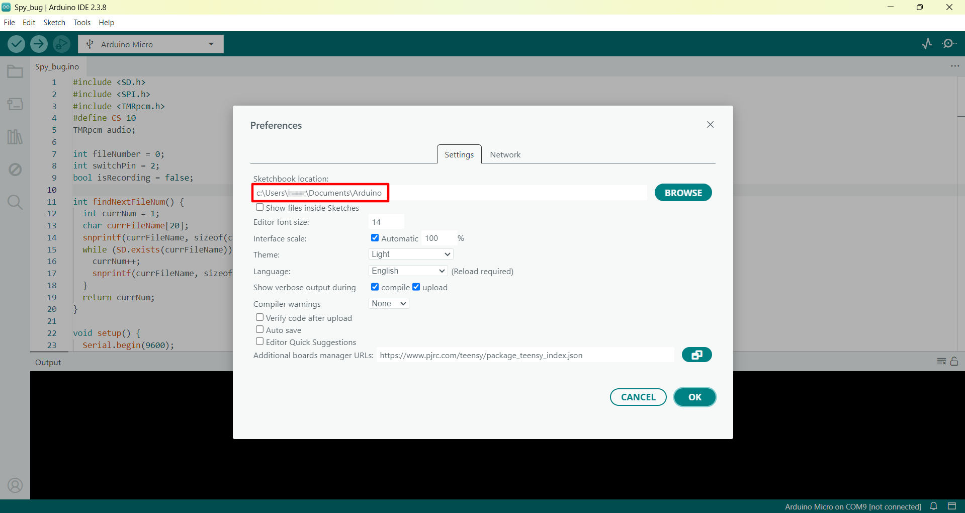This screenshot has height=513, width=965.
Task: Open the File menu
Action: tap(9, 23)
